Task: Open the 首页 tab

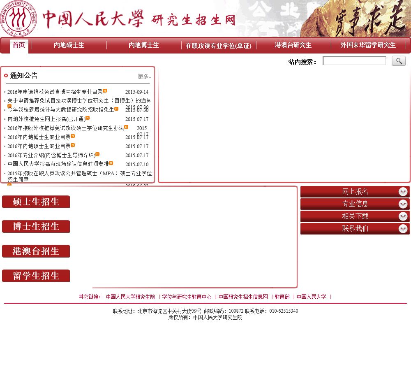Action: pos(19,45)
